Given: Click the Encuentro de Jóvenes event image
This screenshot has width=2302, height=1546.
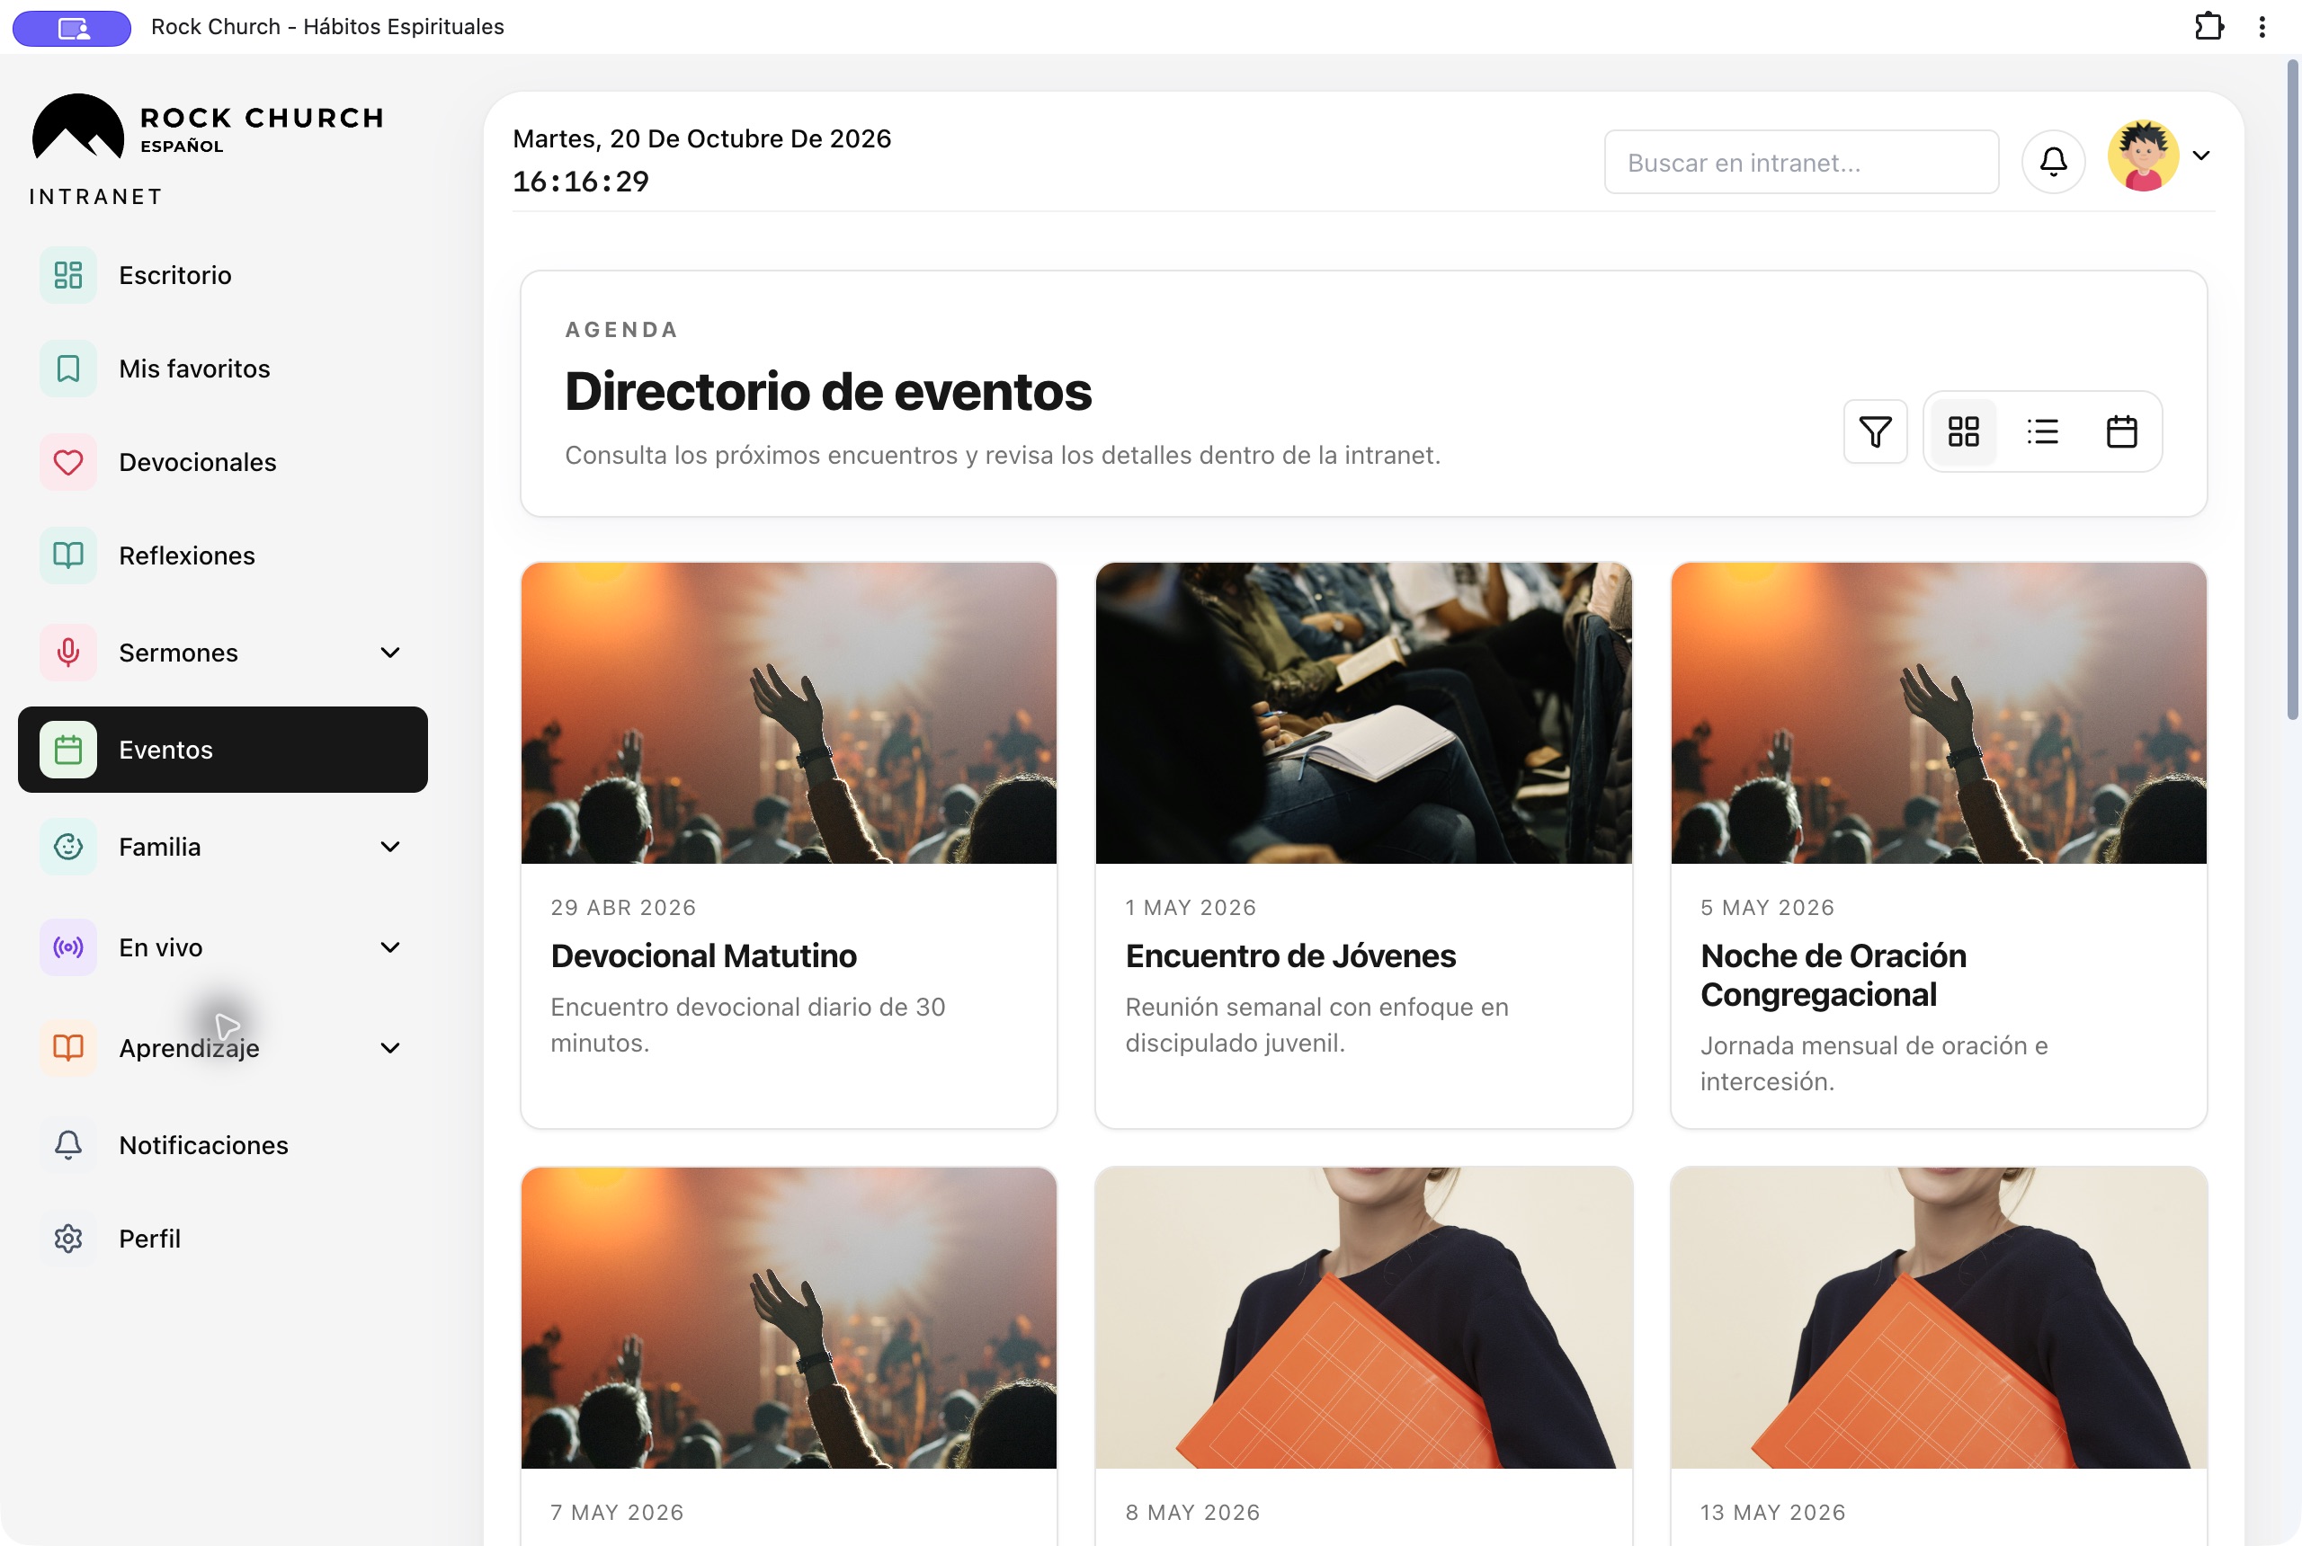Looking at the screenshot, I should (1363, 713).
